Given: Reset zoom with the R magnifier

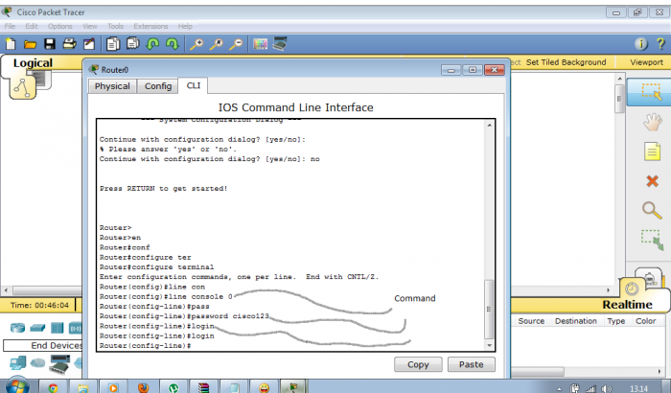Looking at the screenshot, I should (216, 44).
